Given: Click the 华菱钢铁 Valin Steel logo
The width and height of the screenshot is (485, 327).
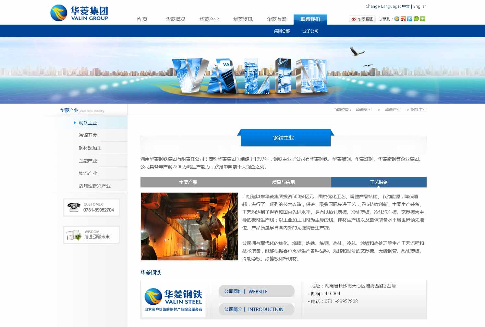Looking at the screenshot, I should (174, 299).
